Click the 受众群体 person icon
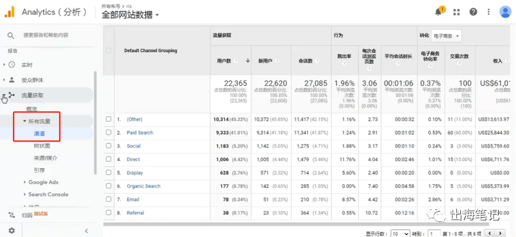The width and height of the screenshot is (516, 237). click(12, 80)
